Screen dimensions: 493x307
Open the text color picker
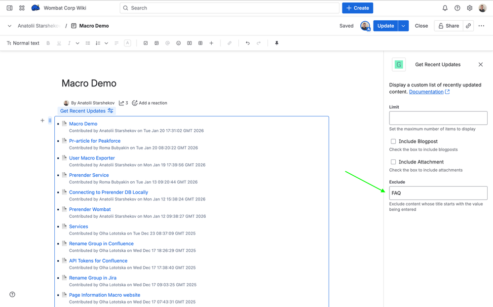pos(127,43)
